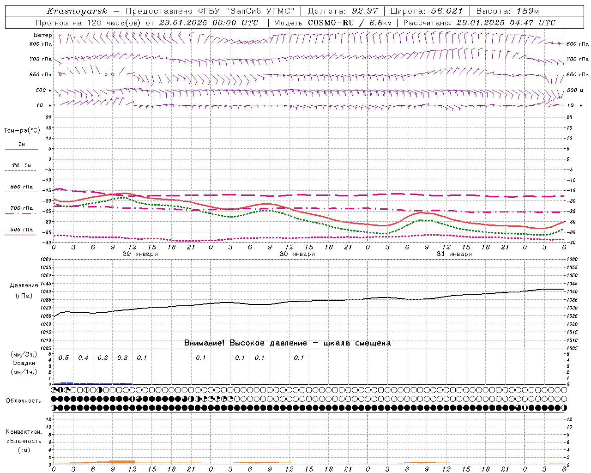Screen dimensions: 591x473
Task: Click the 'Внимание! Высокое давление' warning text
Action: pyautogui.click(x=246, y=343)
